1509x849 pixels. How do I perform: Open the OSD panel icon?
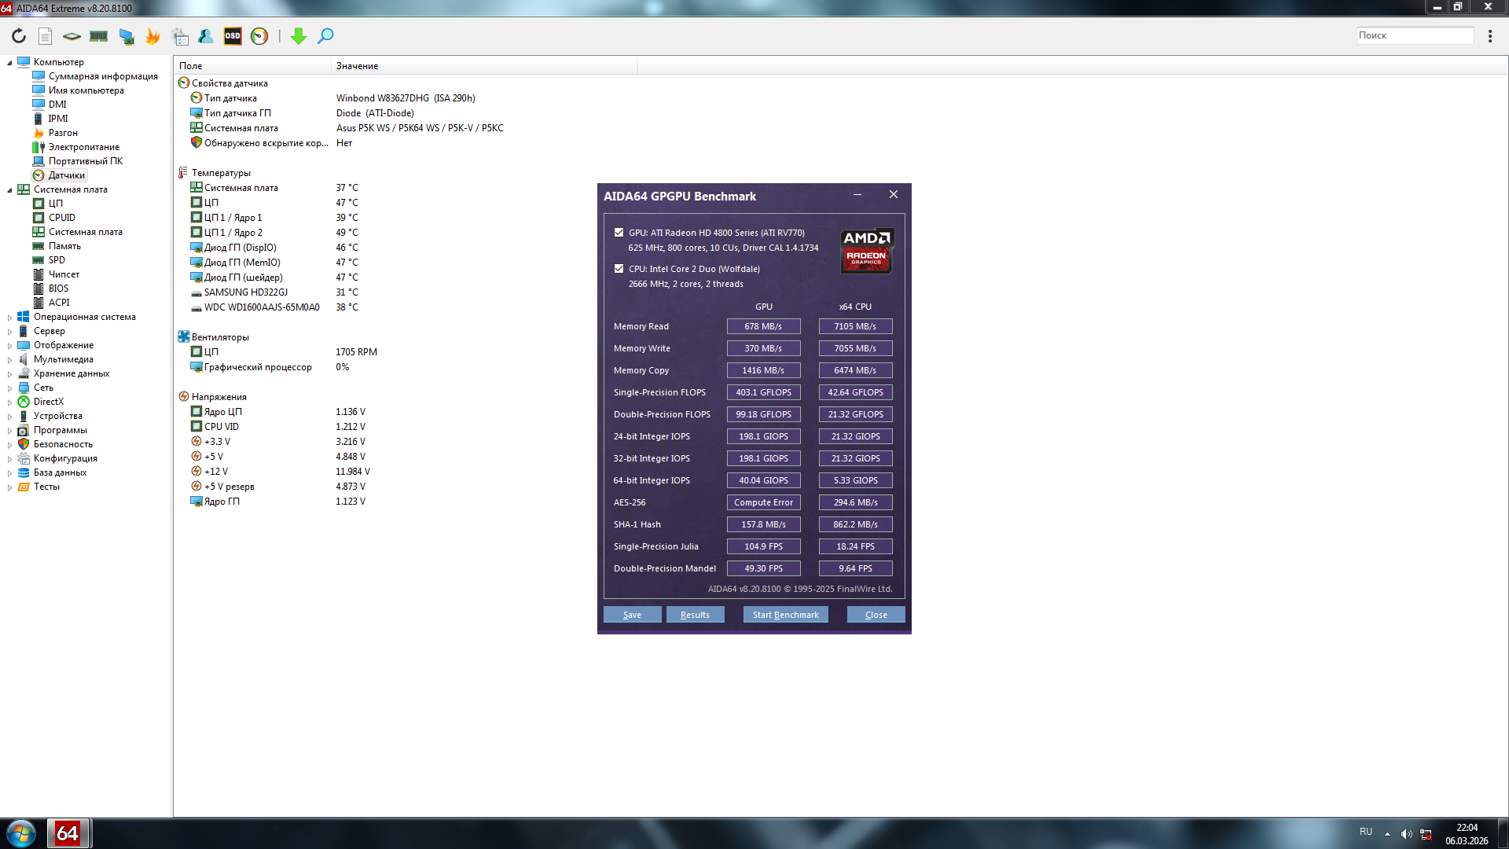[233, 36]
